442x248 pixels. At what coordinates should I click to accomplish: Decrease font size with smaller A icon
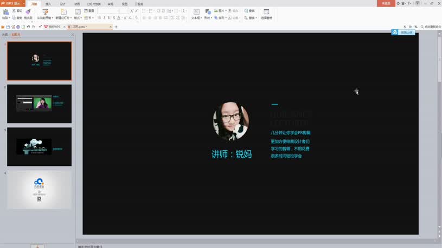point(137,11)
